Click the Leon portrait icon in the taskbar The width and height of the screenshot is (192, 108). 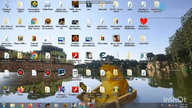click(x=74, y=105)
